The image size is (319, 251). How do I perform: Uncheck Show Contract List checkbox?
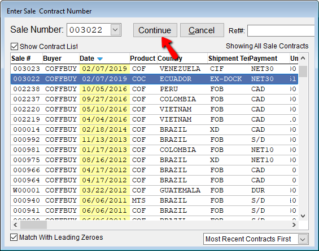click(x=14, y=46)
